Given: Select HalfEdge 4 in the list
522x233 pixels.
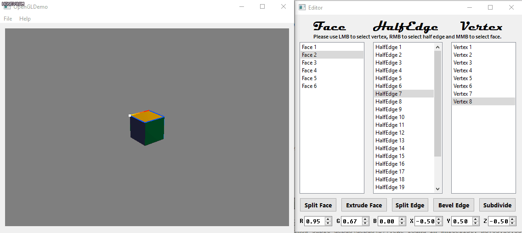Looking at the screenshot, I should click(x=404, y=70).
